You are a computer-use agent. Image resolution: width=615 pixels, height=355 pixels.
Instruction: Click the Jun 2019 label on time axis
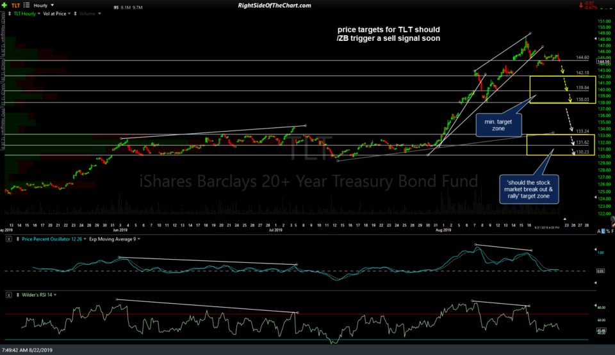(x=120, y=230)
